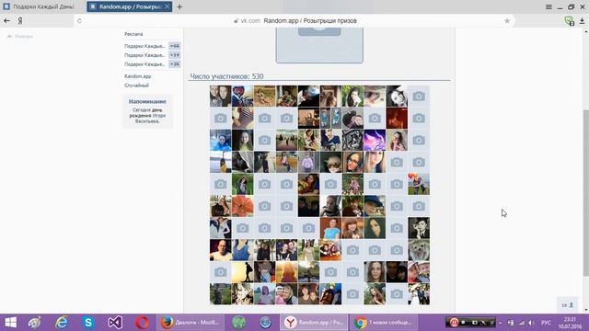Open Подарки Каждые entry with +26 badge
This screenshot has height=331, width=589.
point(152,64)
